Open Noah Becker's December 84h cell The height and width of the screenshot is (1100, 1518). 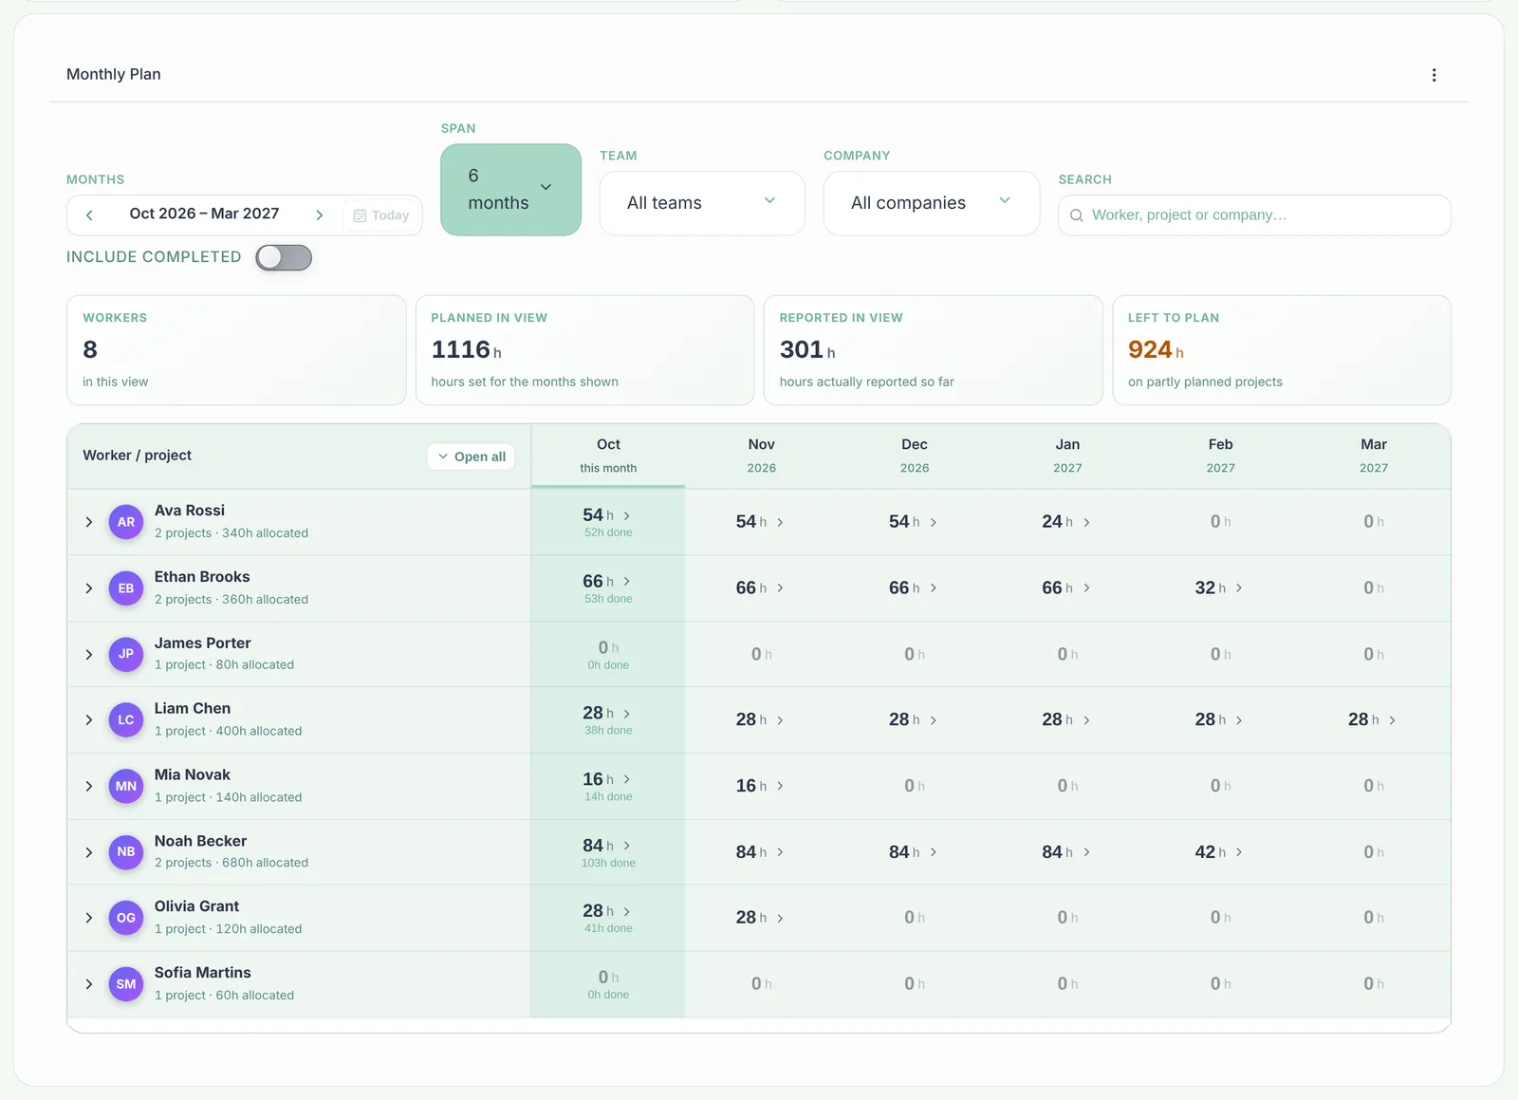tap(913, 852)
